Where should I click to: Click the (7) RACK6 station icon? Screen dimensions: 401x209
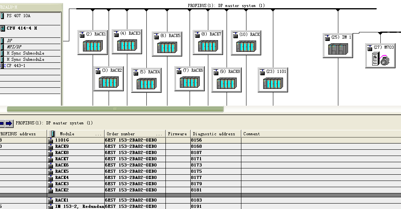click(x=190, y=79)
